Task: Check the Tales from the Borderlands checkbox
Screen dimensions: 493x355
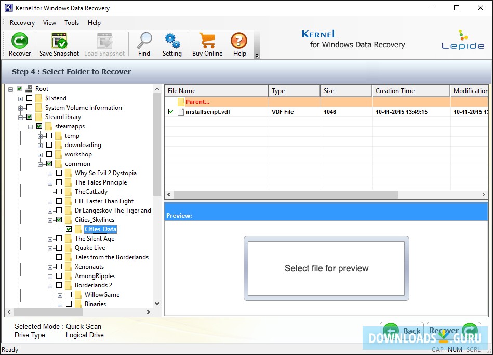Action: click(59, 257)
